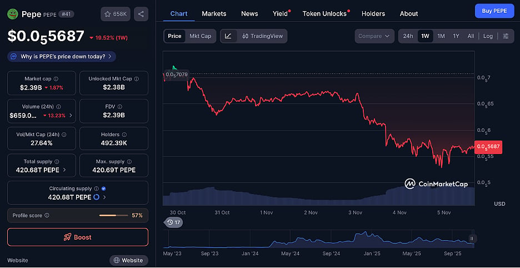Screen dimensions: 520x268
Task: Click the 27.64% Vol/Mkt Cap value
Action: [x=41, y=143]
